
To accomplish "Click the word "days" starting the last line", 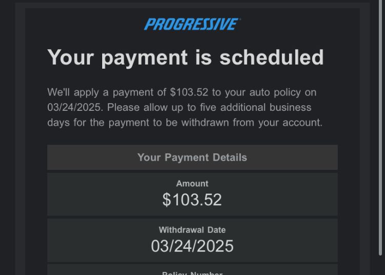I will coord(59,123).
